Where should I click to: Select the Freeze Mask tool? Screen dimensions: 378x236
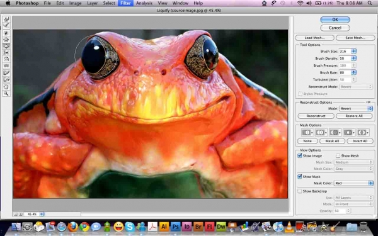coord(6,73)
